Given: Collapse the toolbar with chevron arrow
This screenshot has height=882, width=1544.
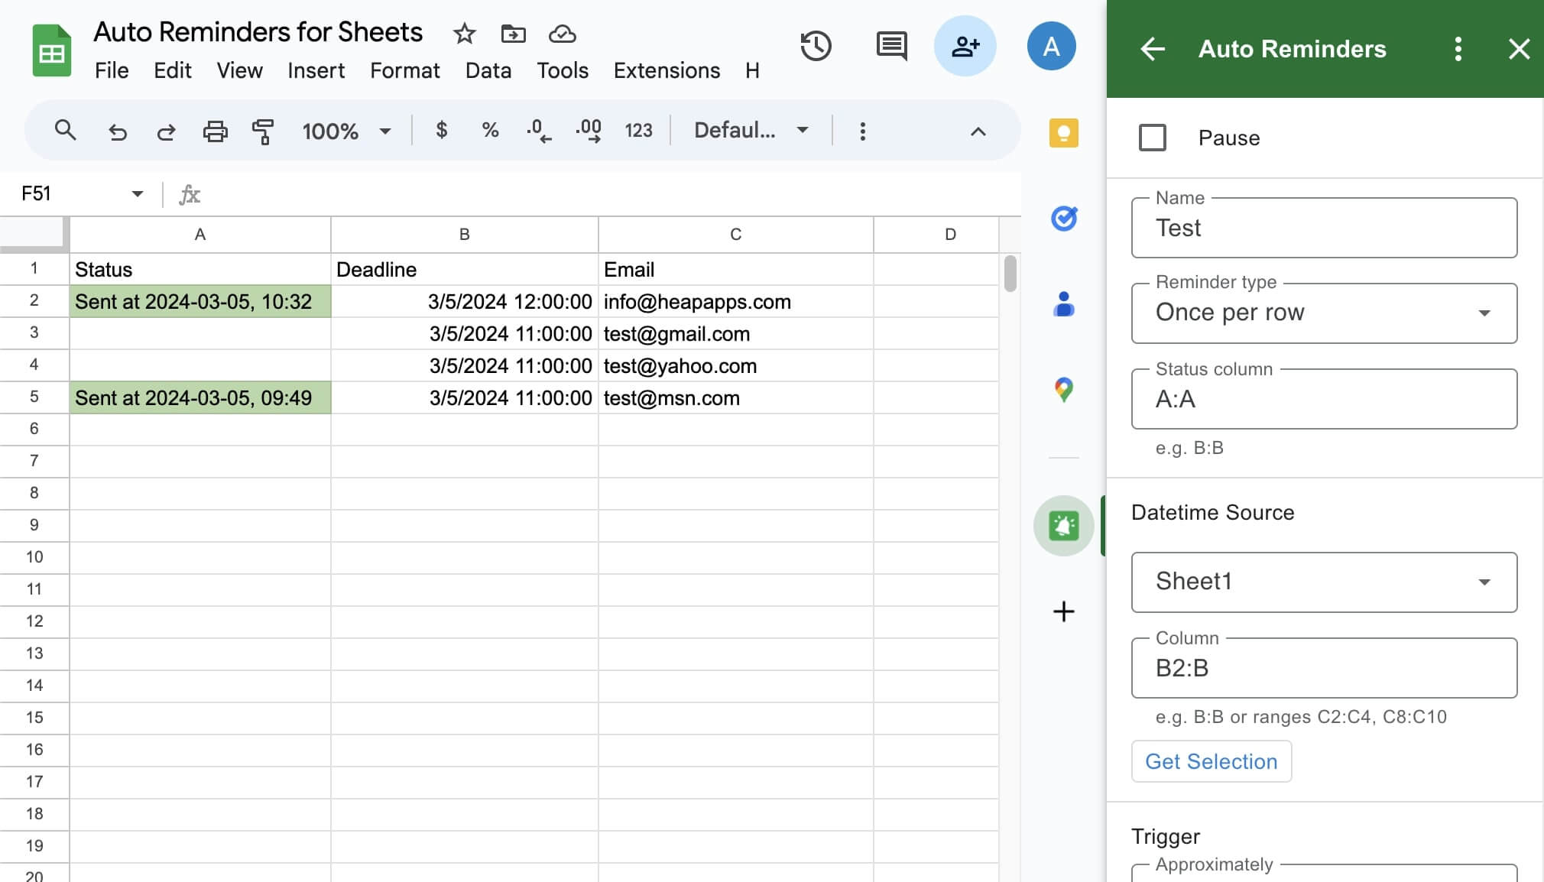Looking at the screenshot, I should [x=978, y=131].
